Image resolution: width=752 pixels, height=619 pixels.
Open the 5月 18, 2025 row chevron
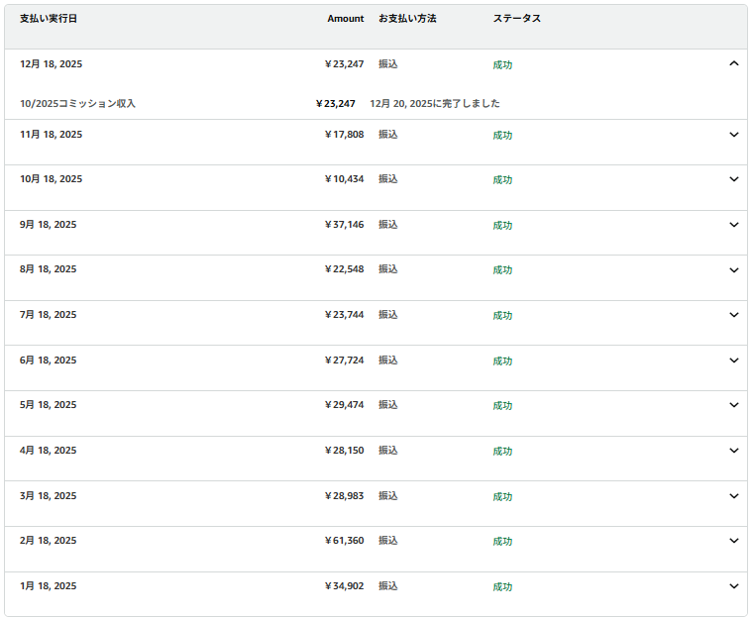[733, 405]
